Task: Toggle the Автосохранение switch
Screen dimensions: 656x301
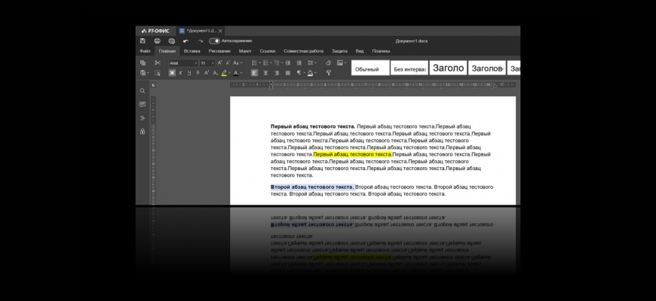Action: coord(215,41)
